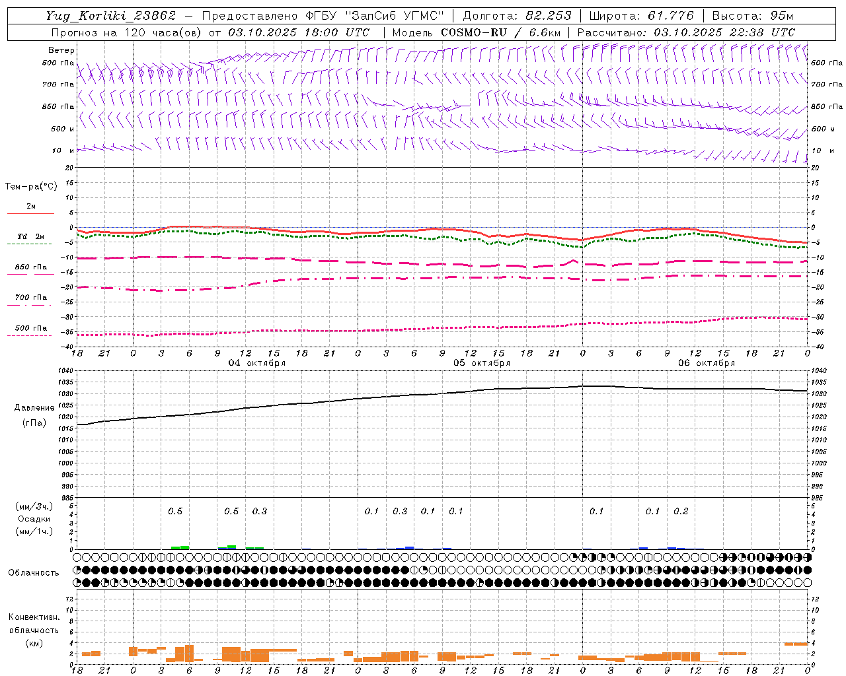This screenshot has width=846, height=676.
Task: Select the Td 2м legend entry
Action: 31,236
